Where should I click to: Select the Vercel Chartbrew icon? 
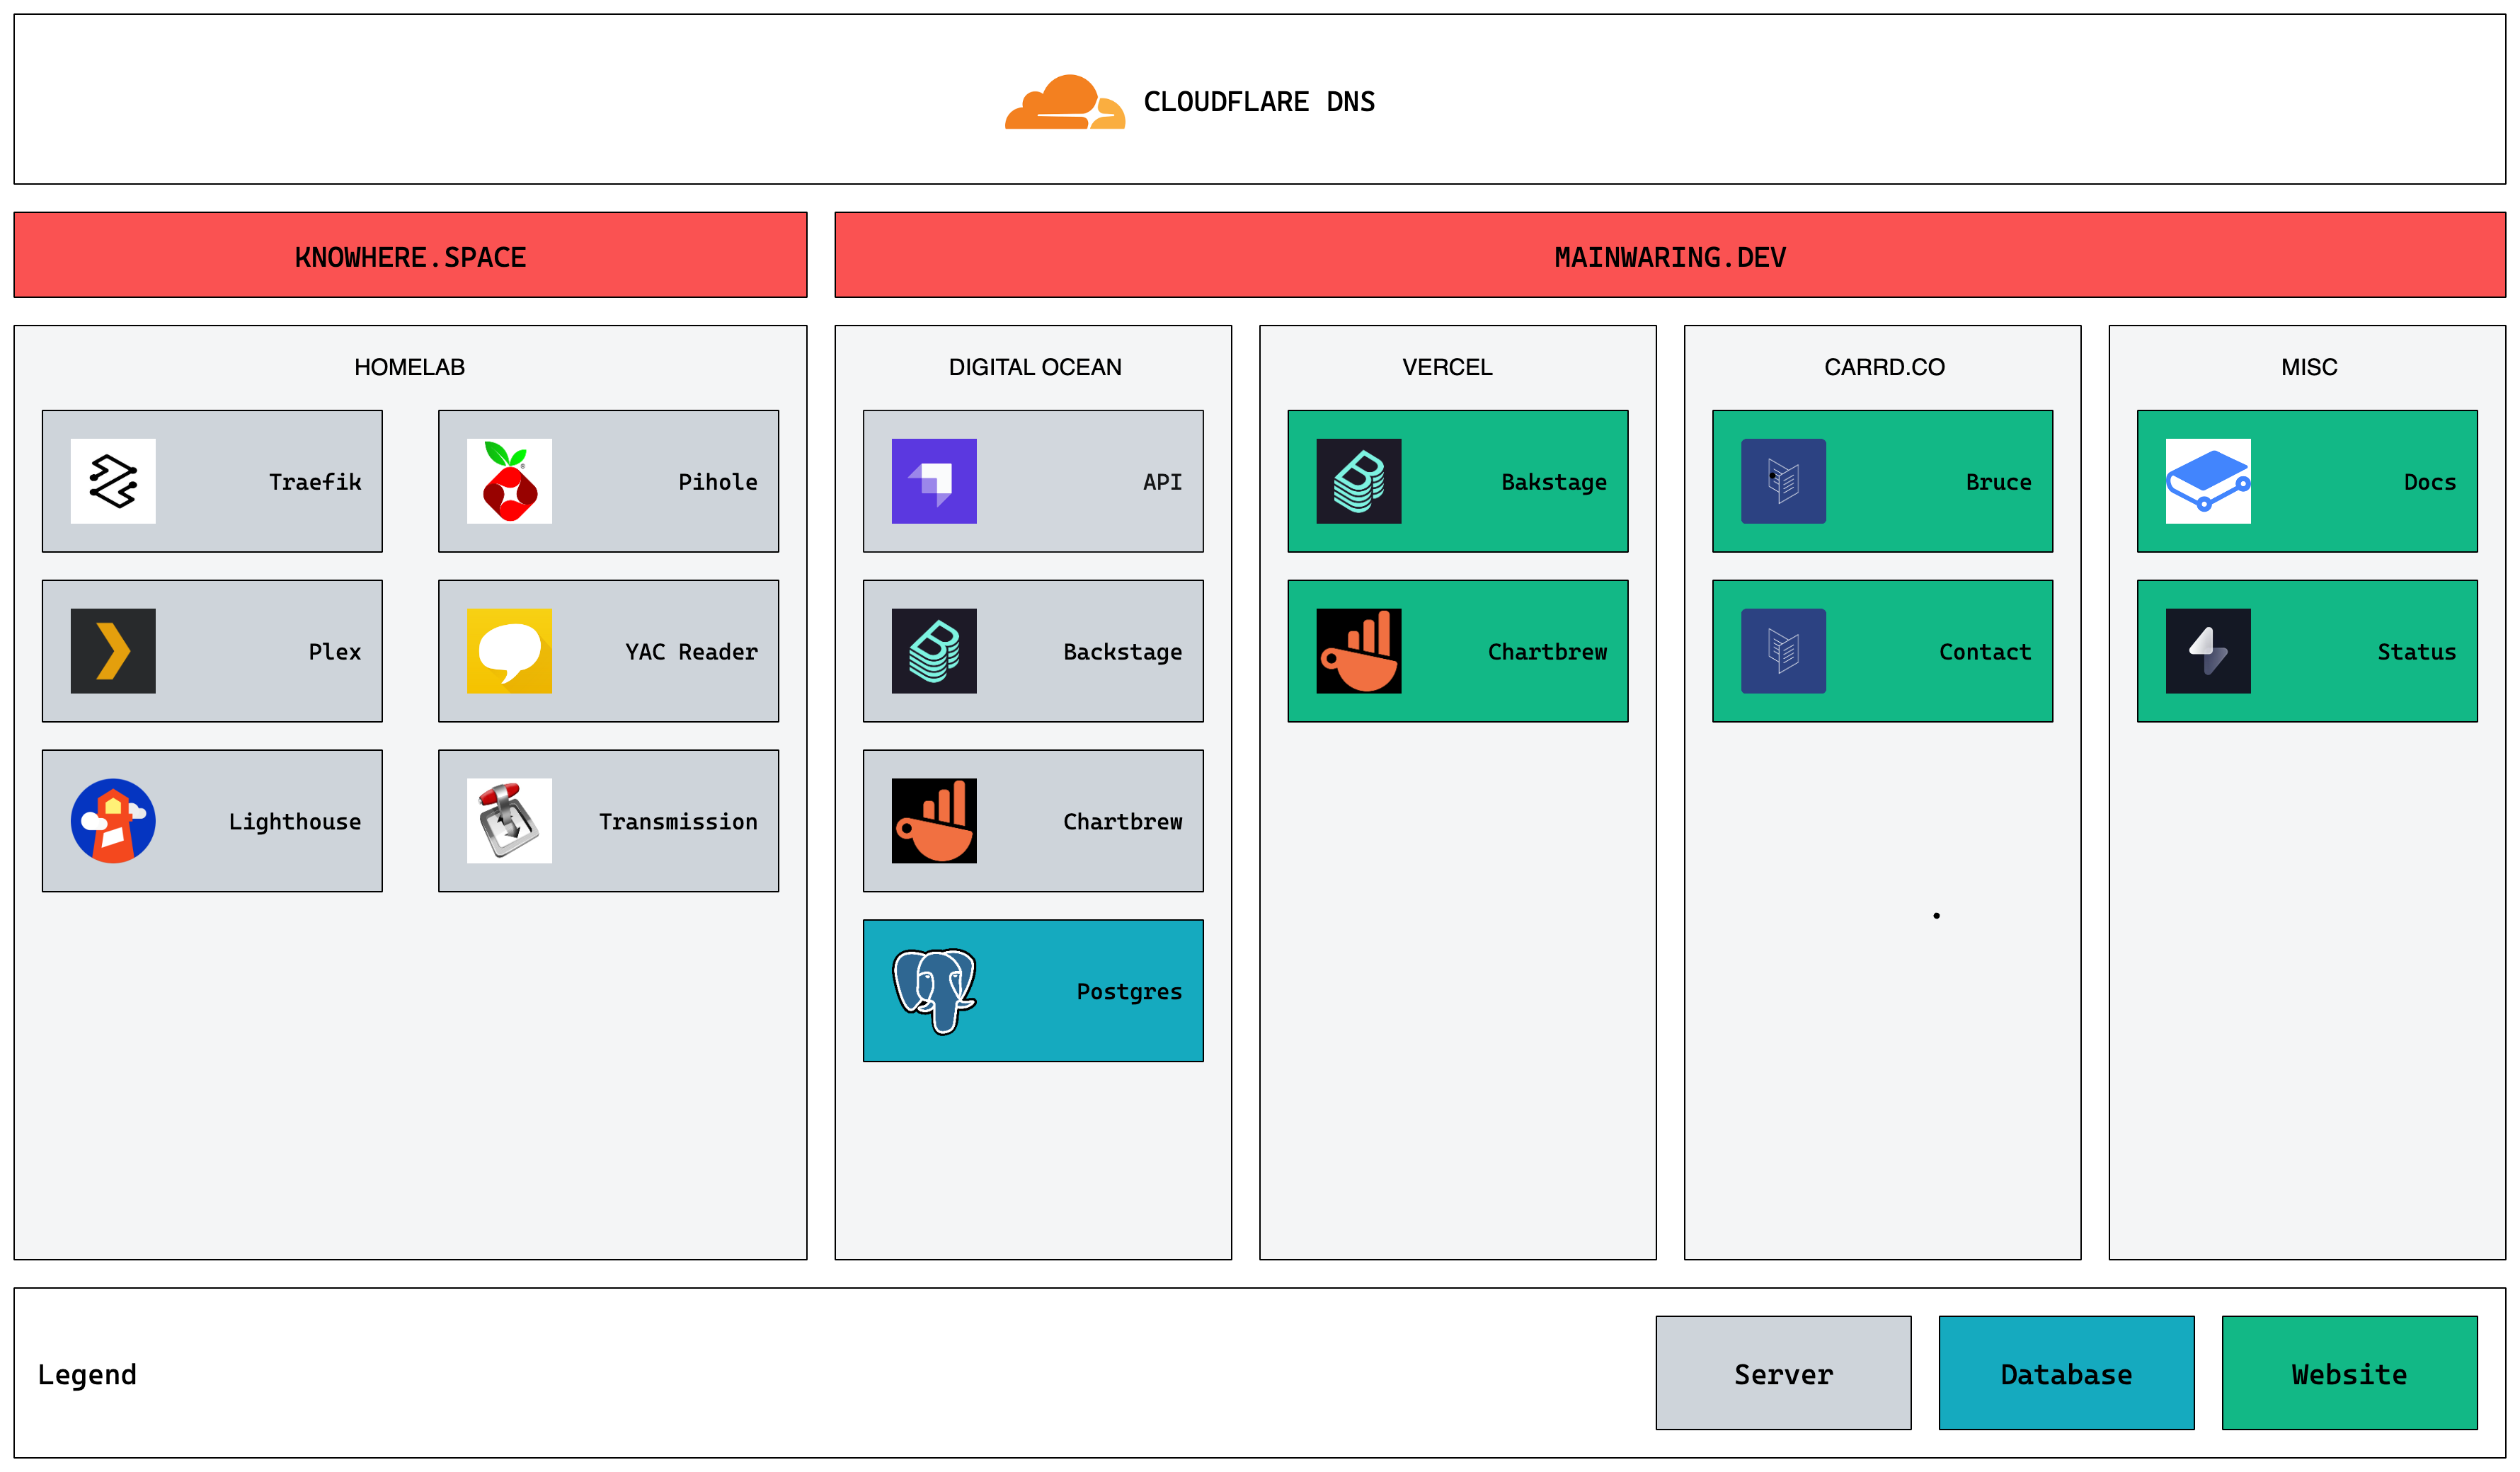point(1358,651)
